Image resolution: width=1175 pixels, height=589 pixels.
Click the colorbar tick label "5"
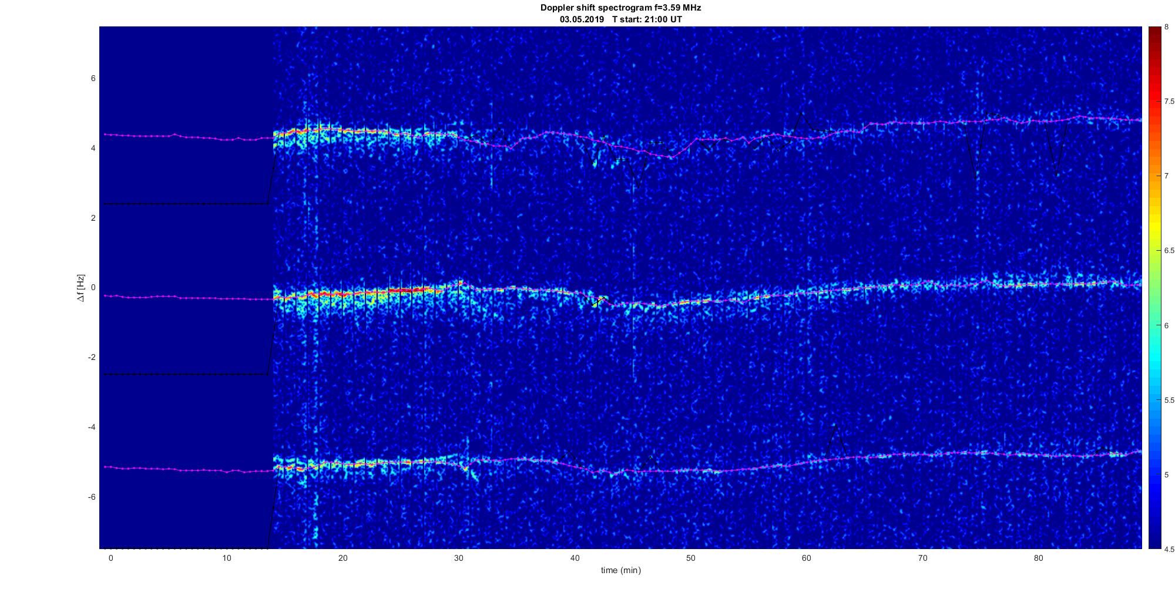pyautogui.click(x=1167, y=474)
